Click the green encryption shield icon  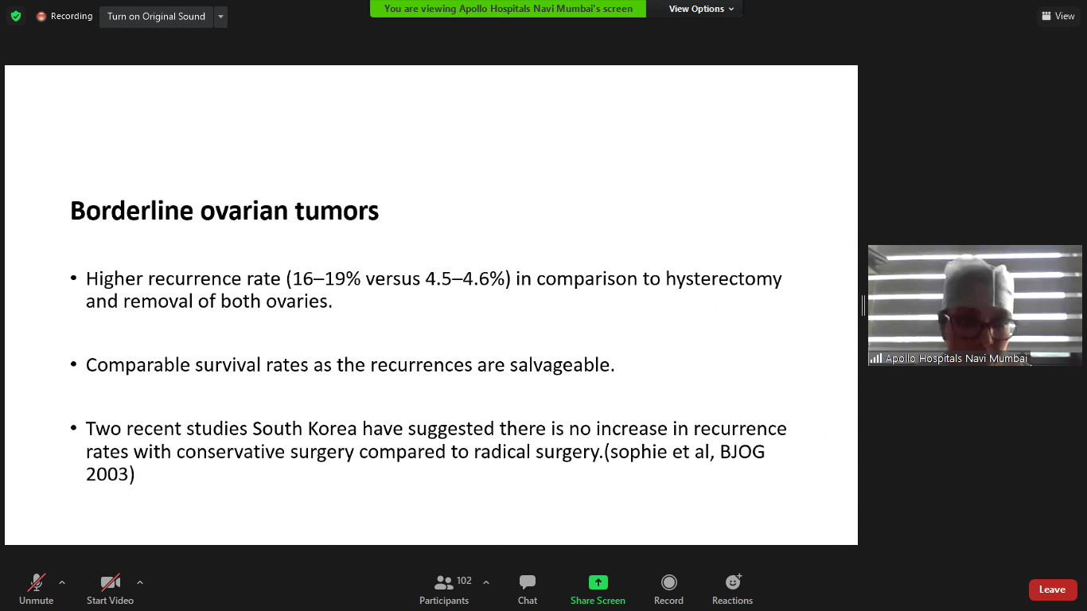tap(15, 16)
